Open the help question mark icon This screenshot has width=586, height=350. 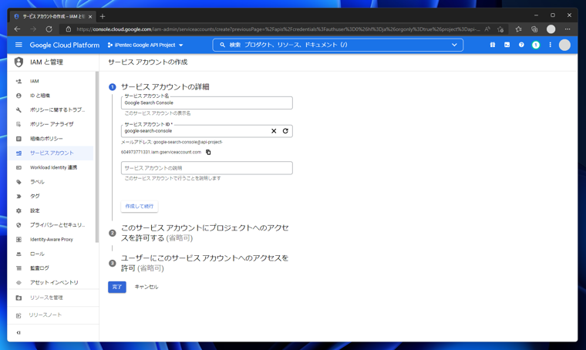coord(521,45)
